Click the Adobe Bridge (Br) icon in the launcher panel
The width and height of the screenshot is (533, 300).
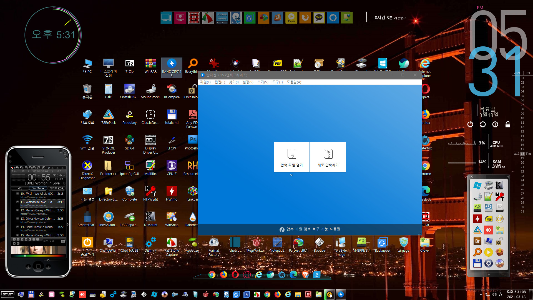[477, 241]
